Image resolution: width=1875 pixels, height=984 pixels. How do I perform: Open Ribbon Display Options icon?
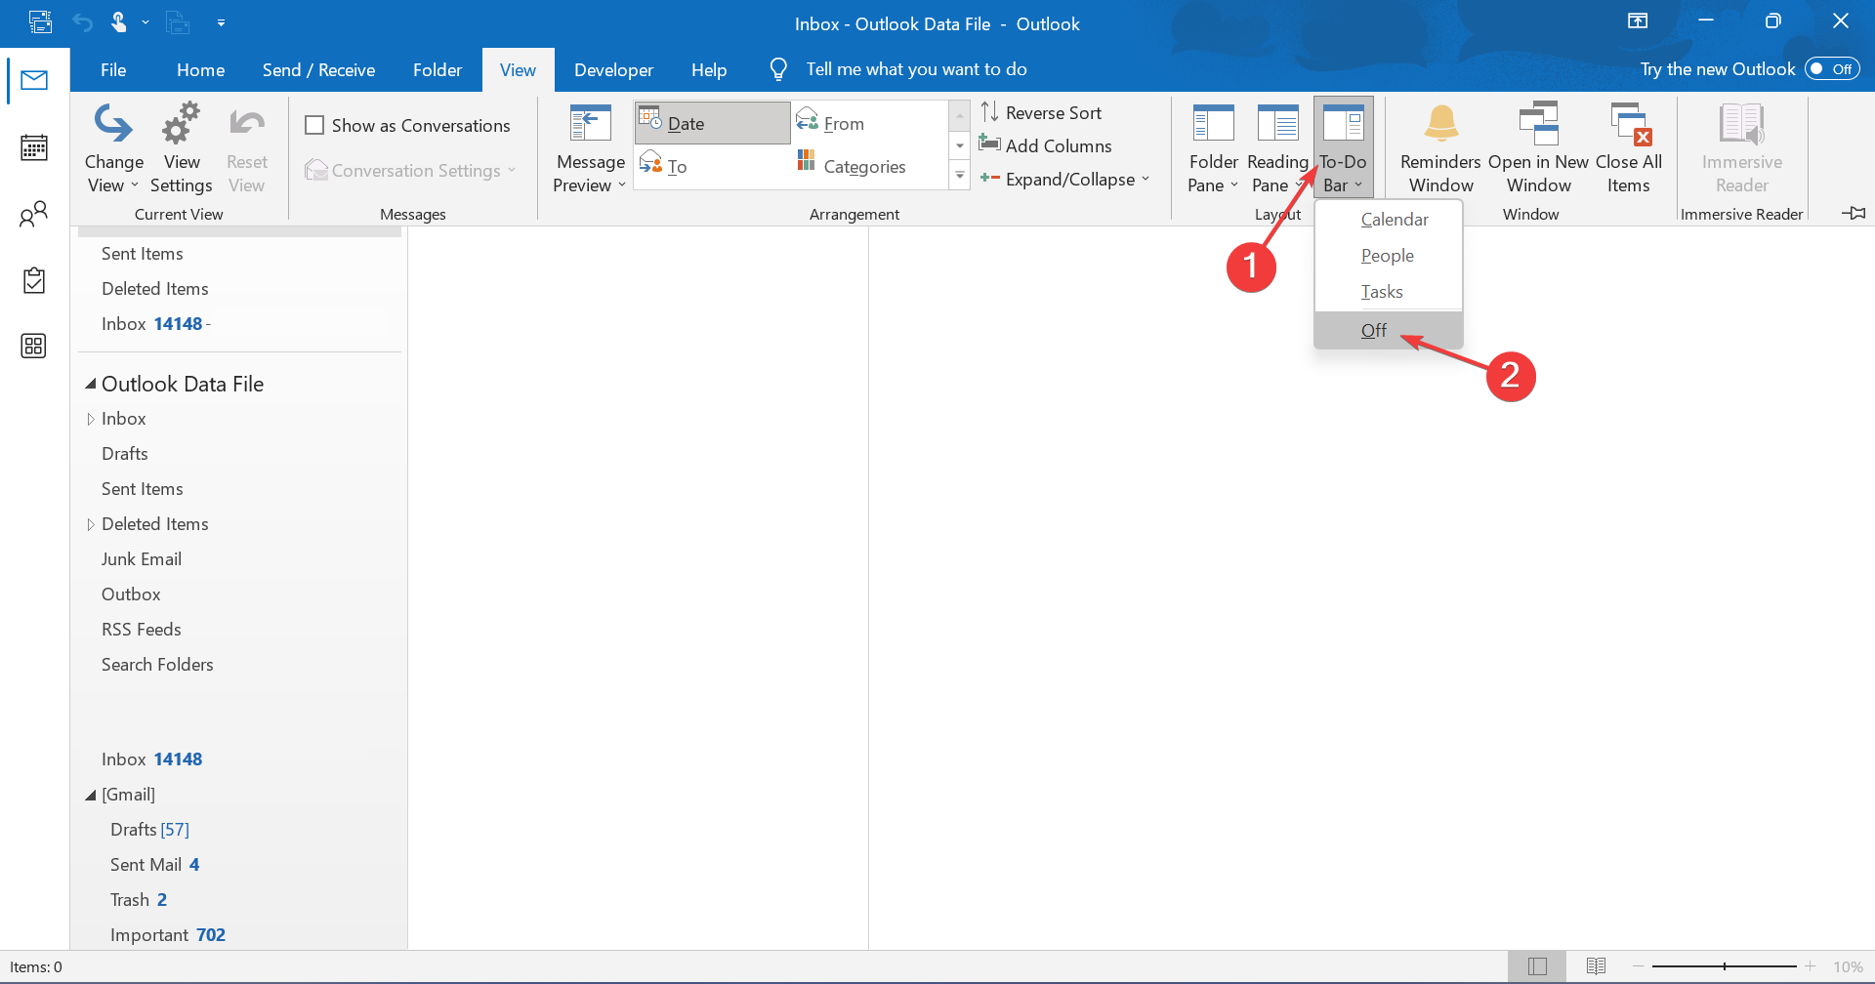1638,21
